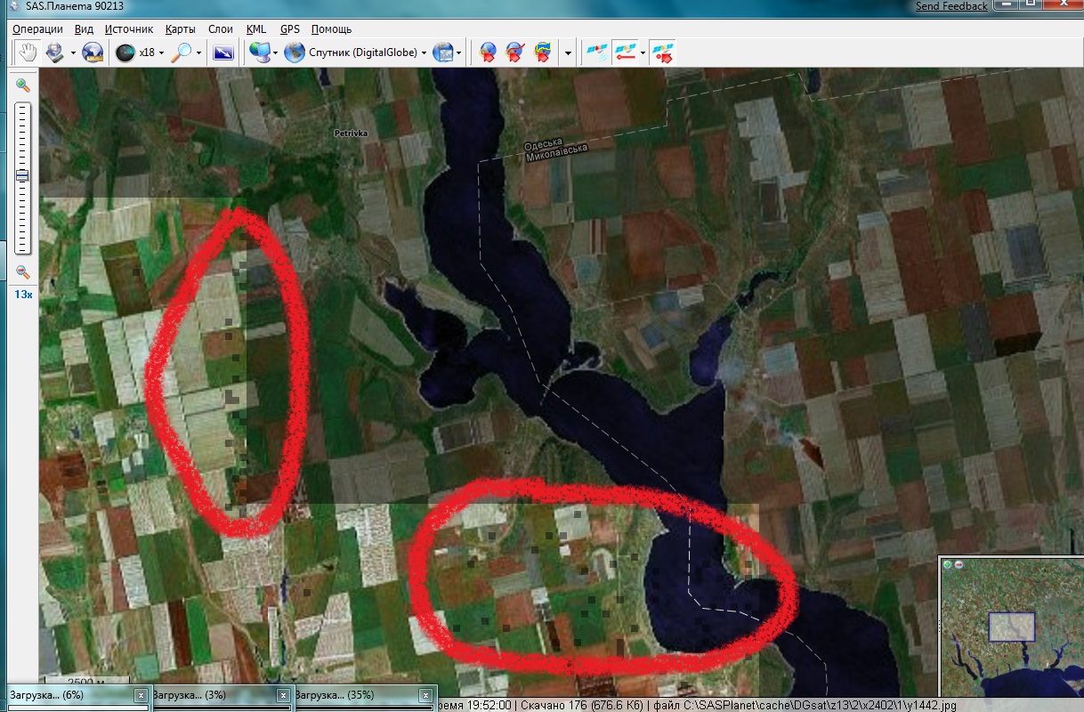This screenshot has width=1084, height=712.
Task: Click the magnifier search icon in toolbar
Action: 182,53
